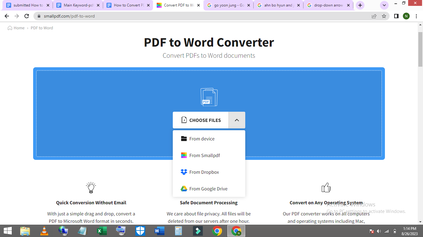Screen dimensions: 423x237
Task: Open the Home breadcrumb link
Action: coord(19,28)
